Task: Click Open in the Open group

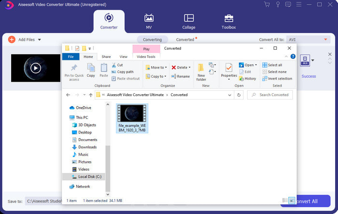Action: click(248, 65)
